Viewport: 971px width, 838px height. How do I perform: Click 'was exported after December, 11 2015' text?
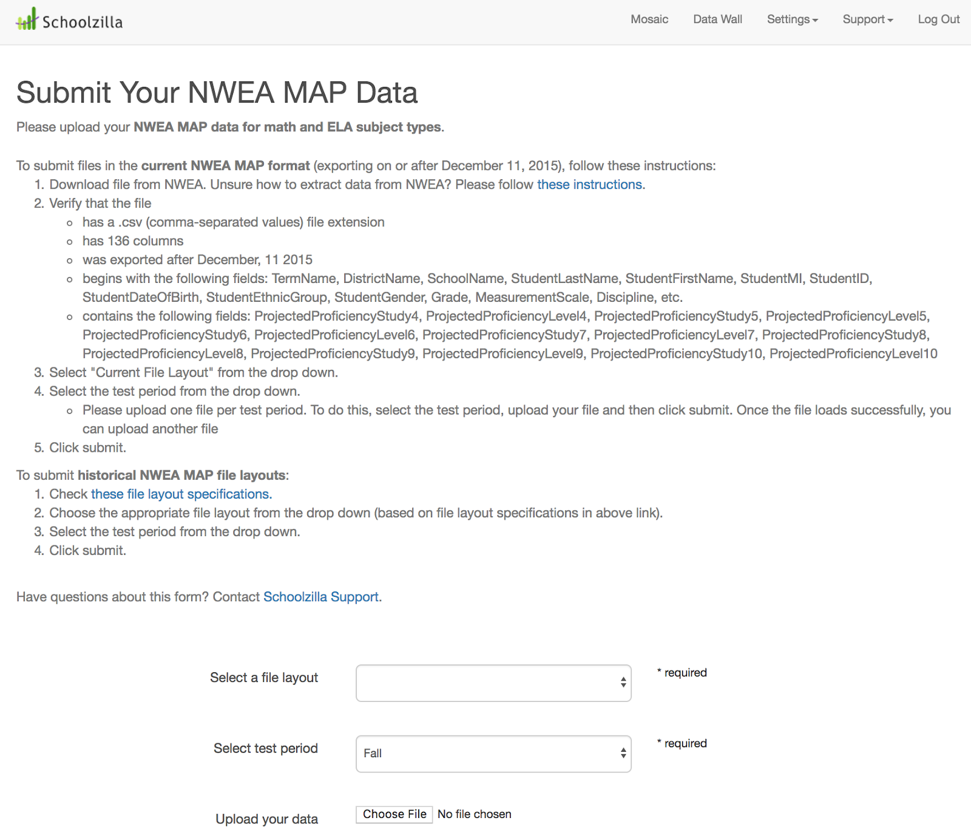(197, 260)
